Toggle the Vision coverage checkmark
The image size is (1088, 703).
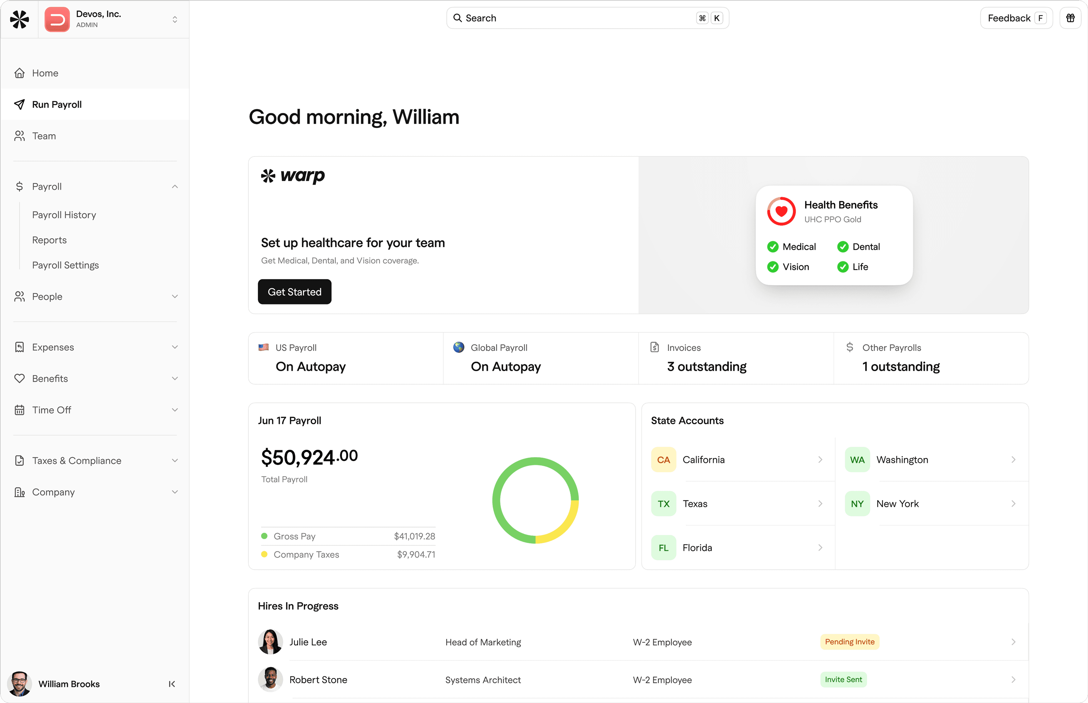click(x=773, y=266)
